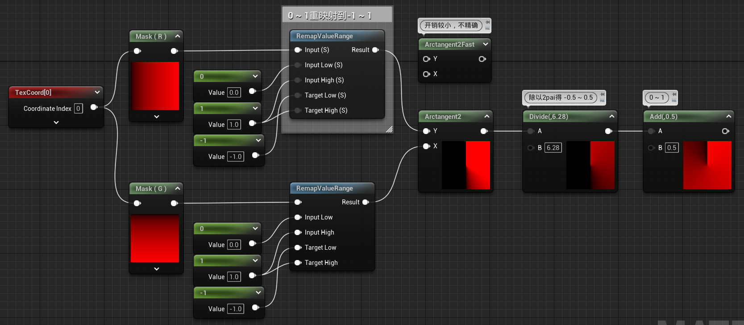The height and width of the screenshot is (325, 744).
Task: Expand chevron below Mask (R) preview
Action: [x=157, y=117]
